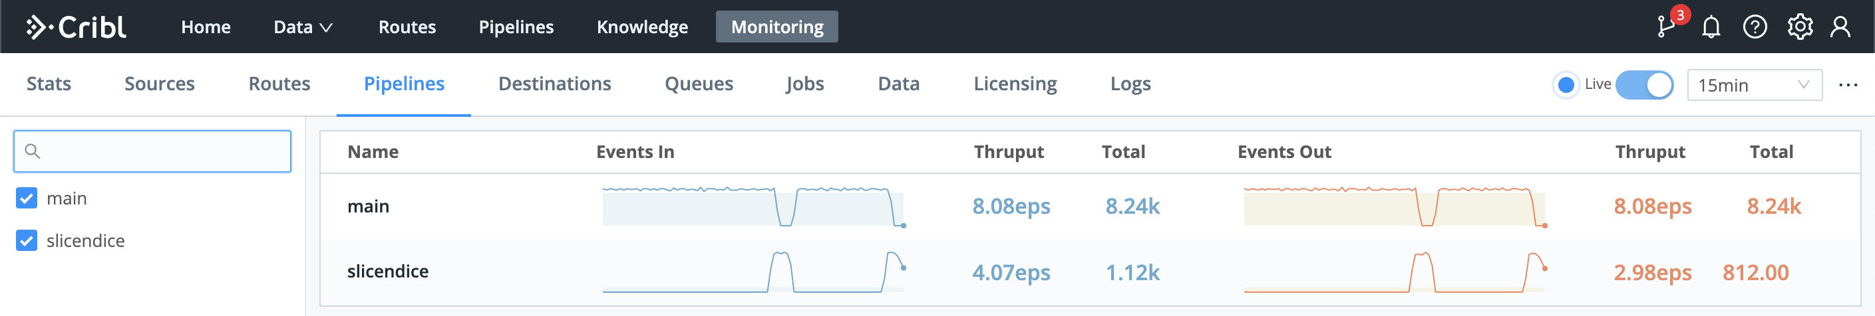Open the help question mark icon

(x=1755, y=28)
